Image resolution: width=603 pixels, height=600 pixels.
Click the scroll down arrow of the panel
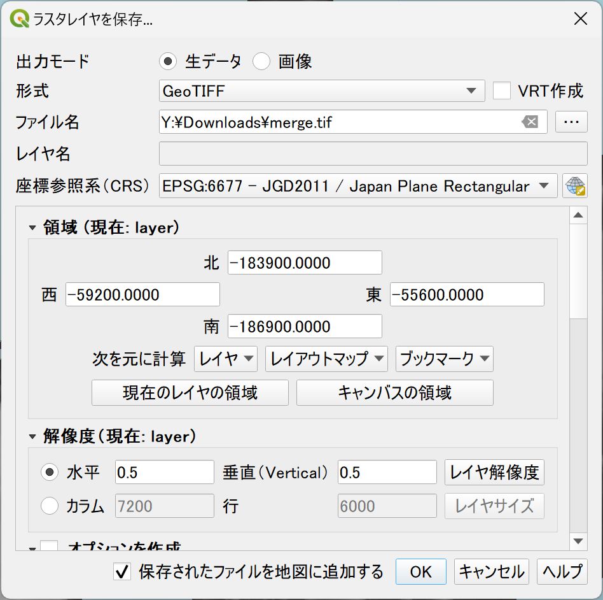[x=578, y=541]
